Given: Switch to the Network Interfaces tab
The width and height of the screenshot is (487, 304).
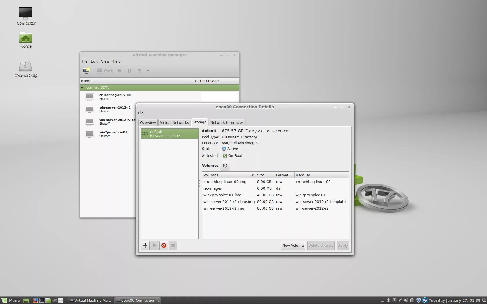Looking at the screenshot, I should 227,123.
